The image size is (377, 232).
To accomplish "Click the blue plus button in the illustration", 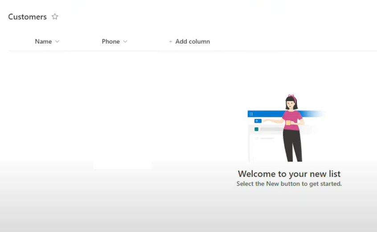I will 258,121.
